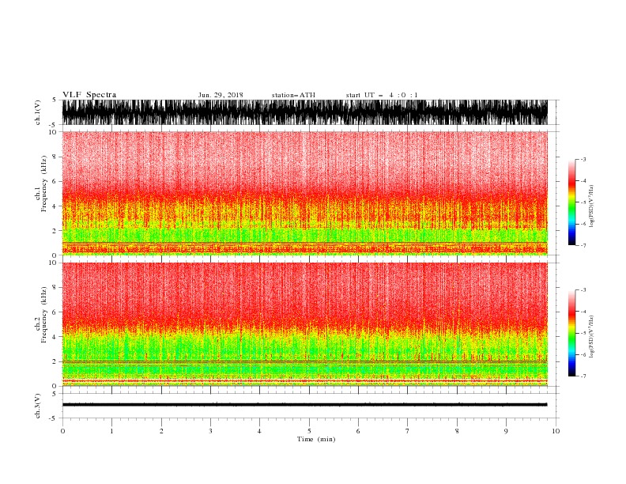Click the time axis tick label '3'
The image size is (626, 484).
pyautogui.click(x=210, y=431)
